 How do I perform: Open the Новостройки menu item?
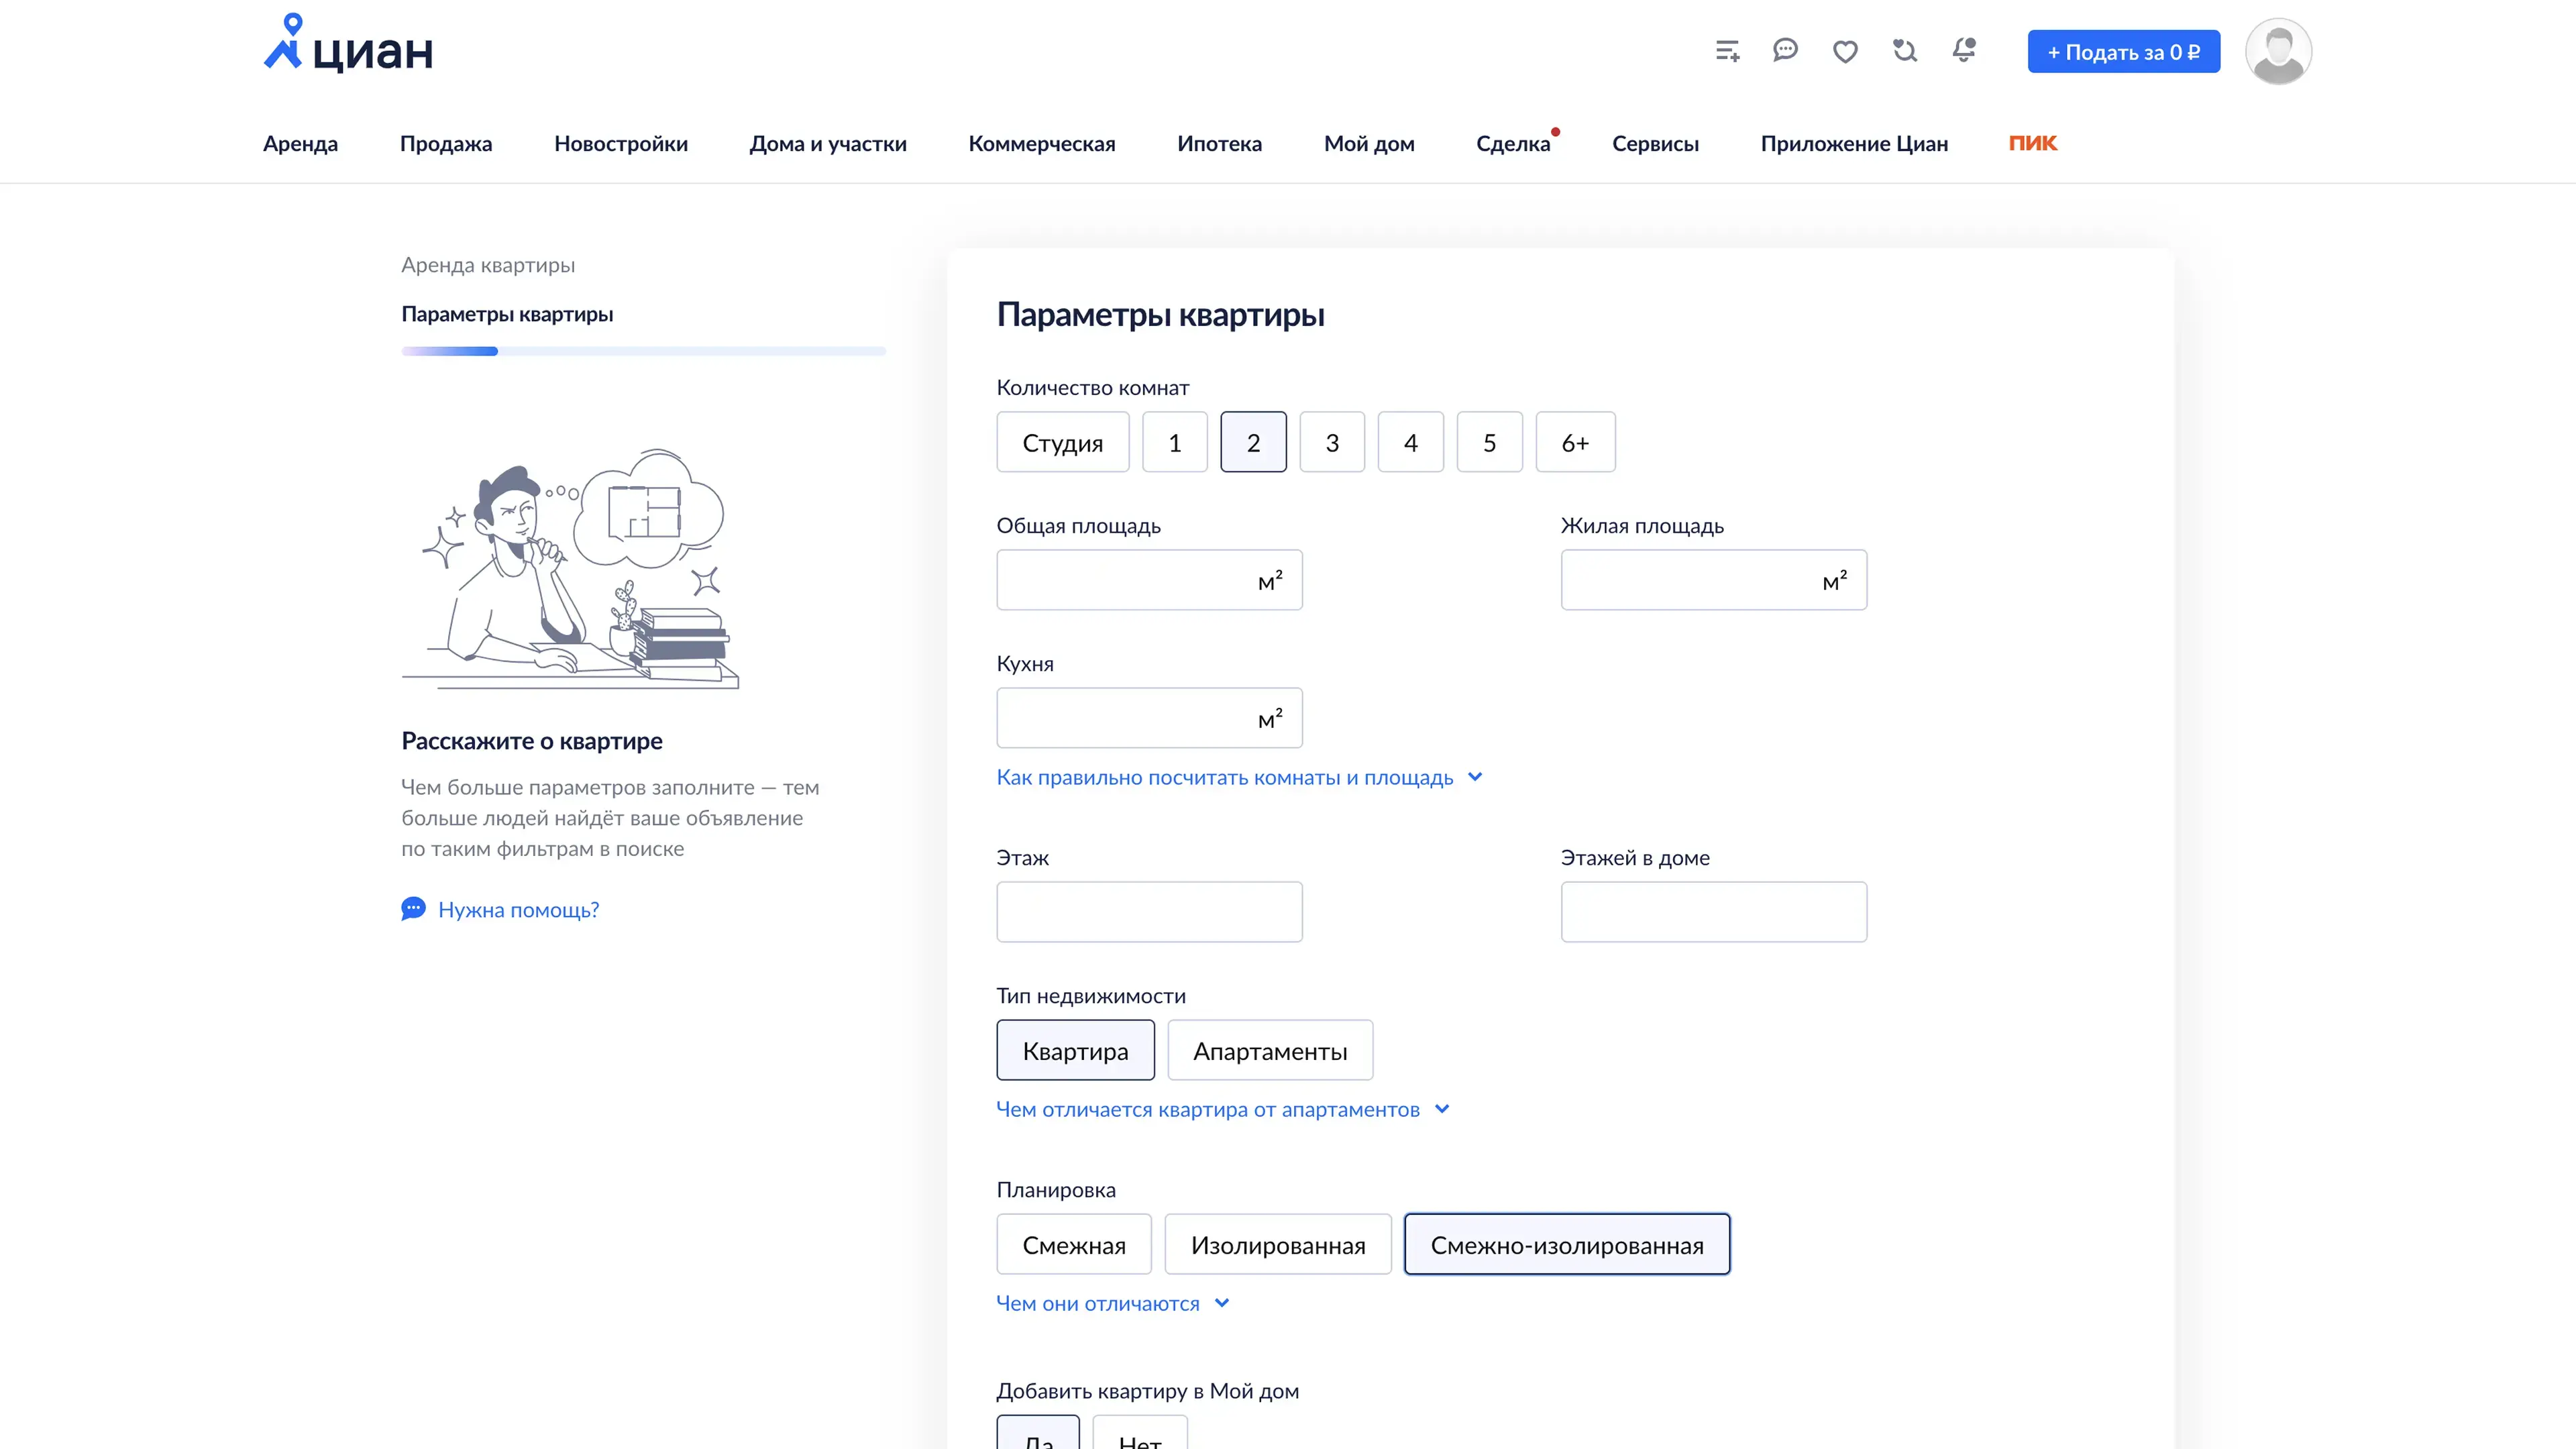620,143
